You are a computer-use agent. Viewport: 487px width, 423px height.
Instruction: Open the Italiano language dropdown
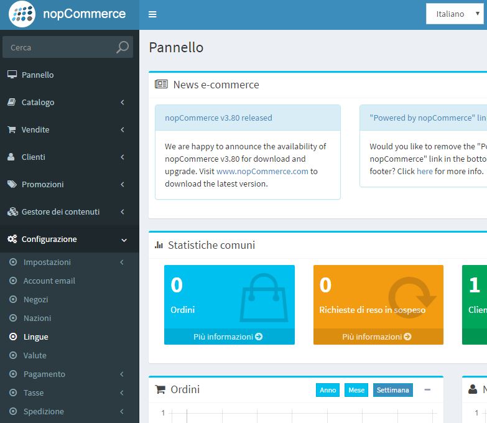455,14
